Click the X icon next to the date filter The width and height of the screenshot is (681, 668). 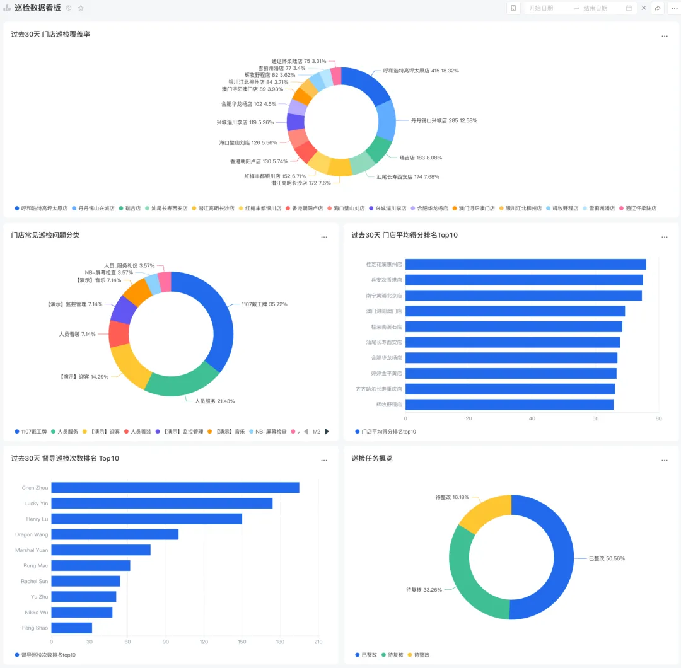pyautogui.click(x=644, y=8)
